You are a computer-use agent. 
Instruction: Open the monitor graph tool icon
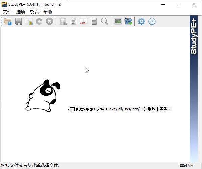pos(118,21)
